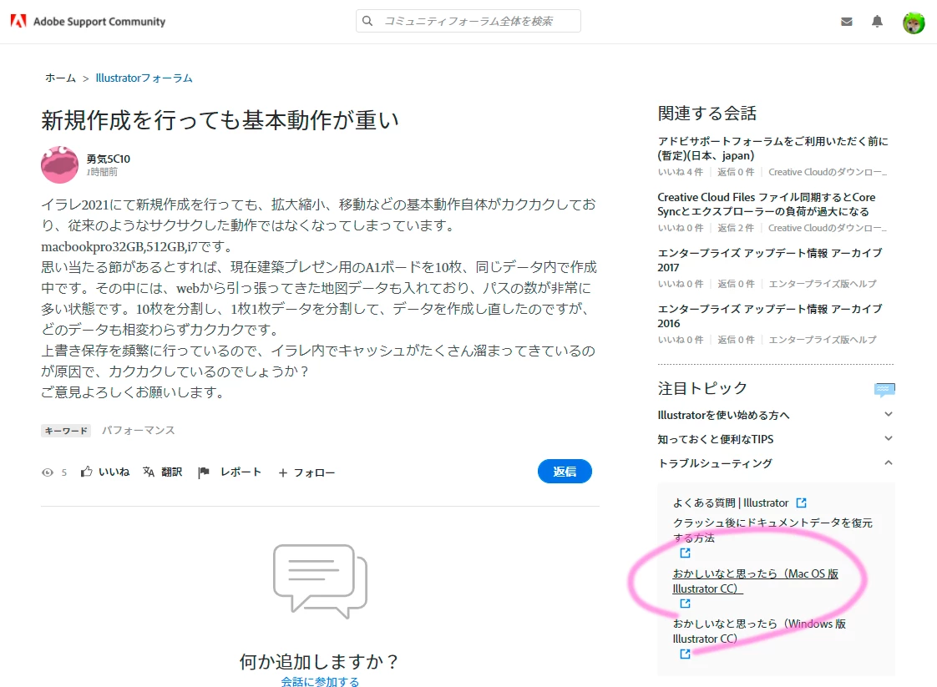Click the 関連する会話 heading
The height and width of the screenshot is (687, 937).
(707, 114)
